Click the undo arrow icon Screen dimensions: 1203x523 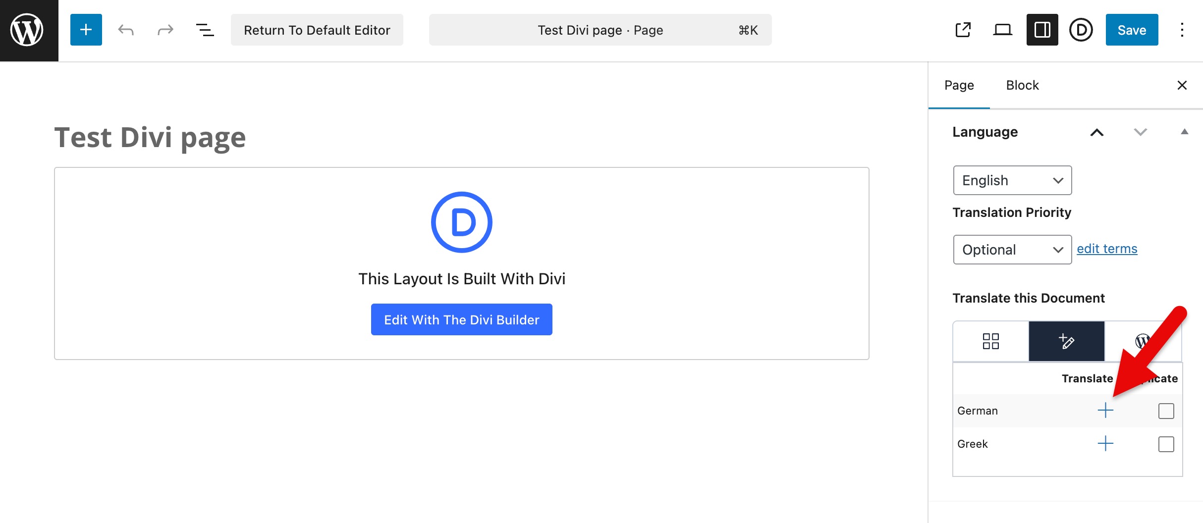(x=126, y=30)
